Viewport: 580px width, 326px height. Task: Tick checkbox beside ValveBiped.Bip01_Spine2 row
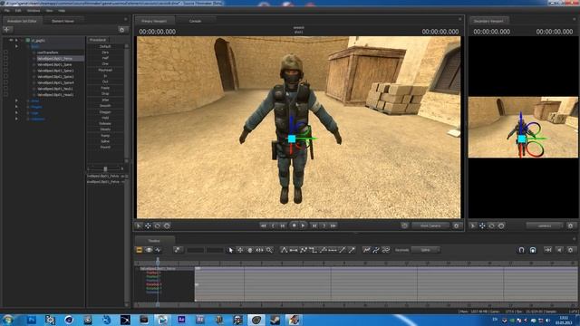click(x=5, y=76)
